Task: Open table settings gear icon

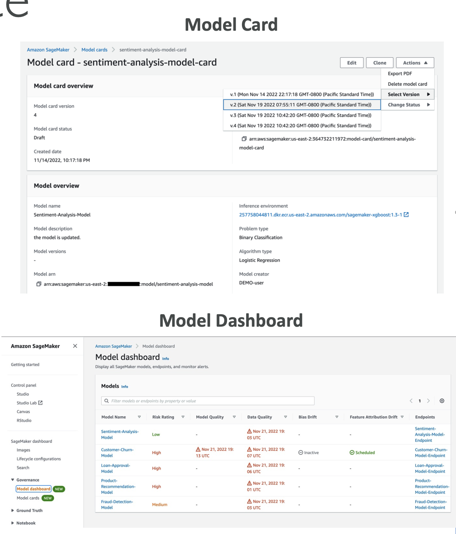Action: [442, 401]
